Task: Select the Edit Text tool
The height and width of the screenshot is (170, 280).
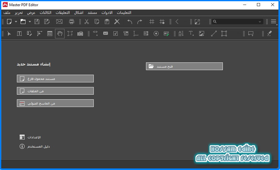Action: 19,34
